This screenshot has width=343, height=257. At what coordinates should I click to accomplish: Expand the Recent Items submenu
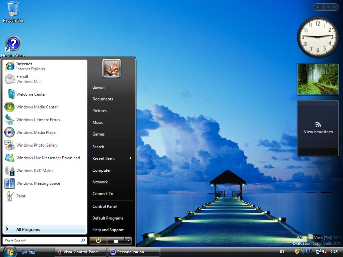pos(112,158)
